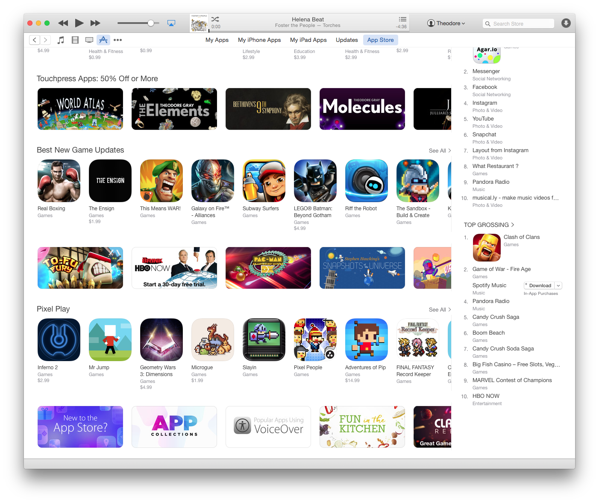Open the My Apps tab
This screenshot has height=503, width=599.
click(217, 40)
